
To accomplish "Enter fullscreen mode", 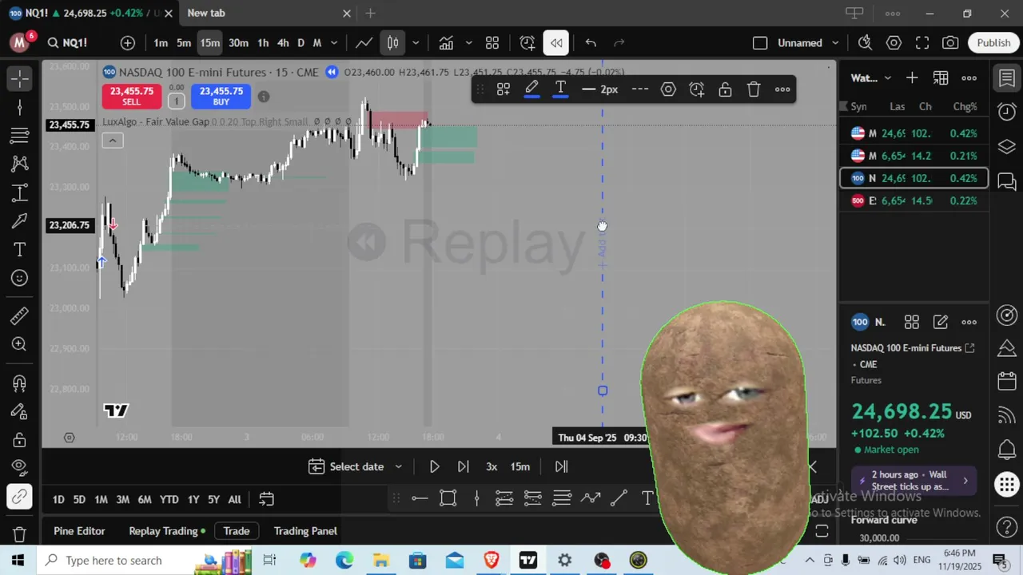I will [x=922, y=43].
